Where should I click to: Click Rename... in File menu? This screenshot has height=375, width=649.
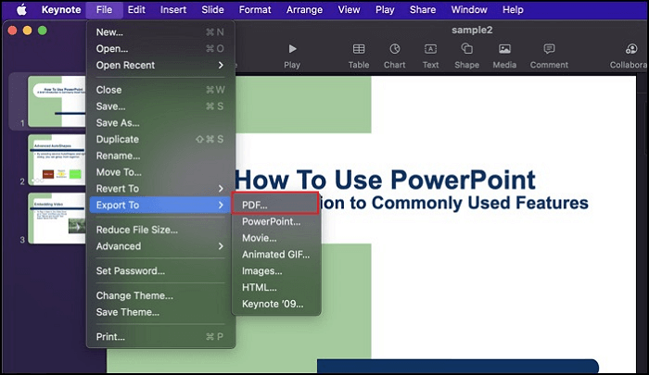159,156
